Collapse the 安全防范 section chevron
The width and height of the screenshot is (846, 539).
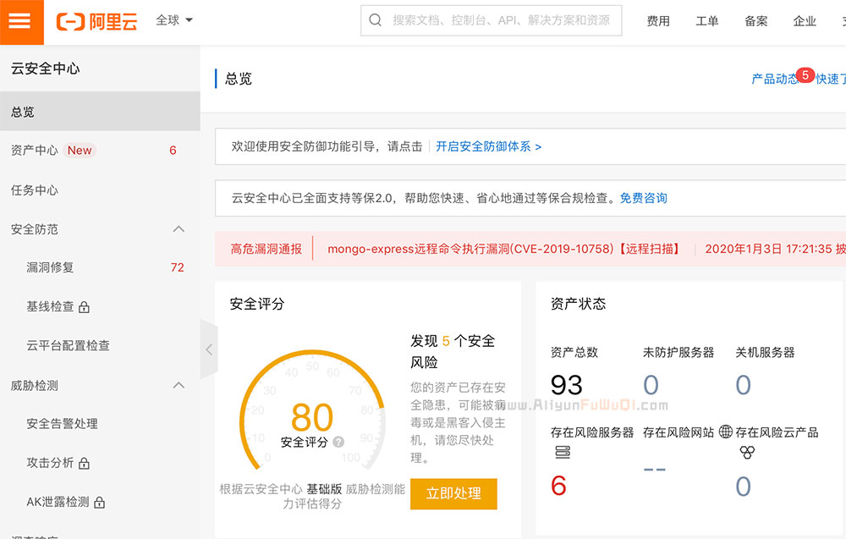[179, 229]
